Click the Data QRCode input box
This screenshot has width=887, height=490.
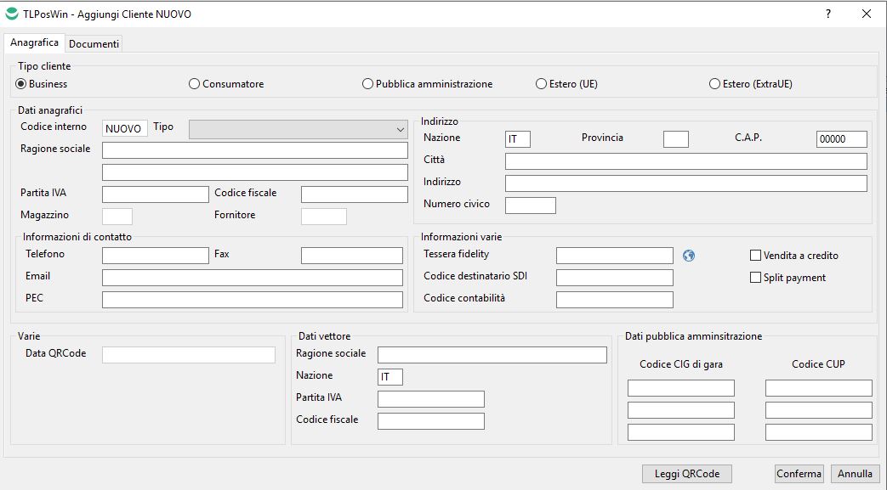coord(189,355)
